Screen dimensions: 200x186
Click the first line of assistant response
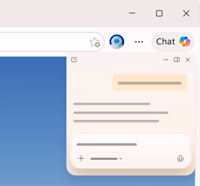pyautogui.click(x=112, y=104)
